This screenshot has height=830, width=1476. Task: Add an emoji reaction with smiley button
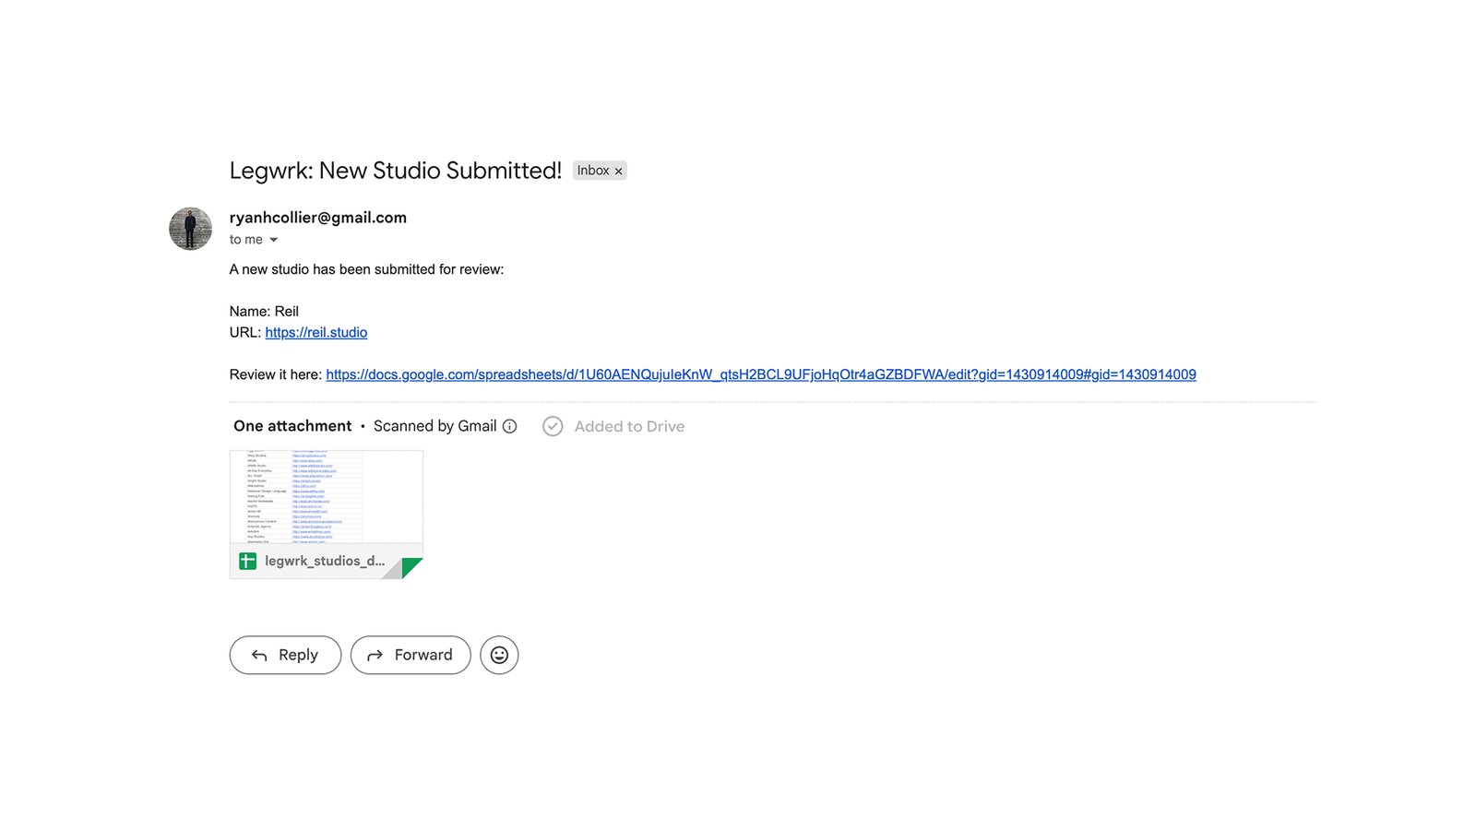[499, 655]
